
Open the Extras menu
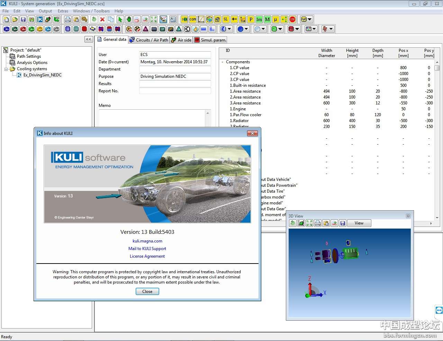point(63,11)
